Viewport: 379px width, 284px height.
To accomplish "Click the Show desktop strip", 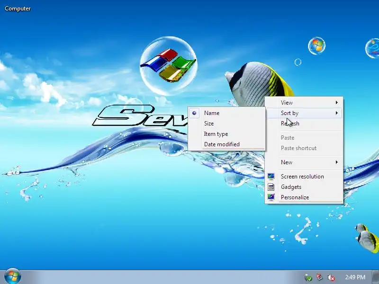I will (x=376, y=277).
